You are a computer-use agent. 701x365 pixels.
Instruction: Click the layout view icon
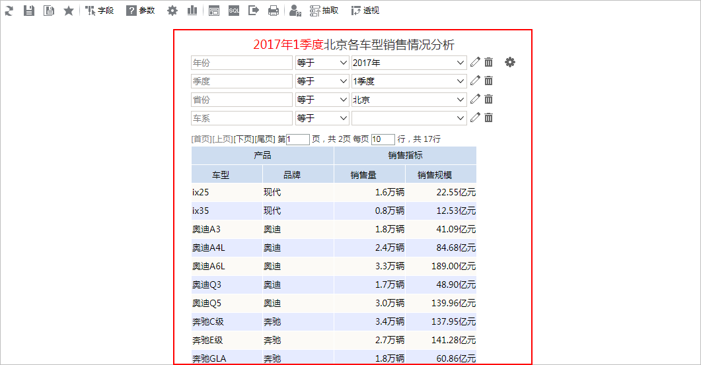click(214, 11)
